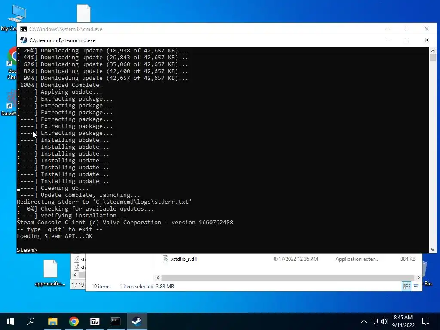This screenshot has width=440, height=330.
Task: Maximize the steamcmd.exe window
Action: [407, 40]
